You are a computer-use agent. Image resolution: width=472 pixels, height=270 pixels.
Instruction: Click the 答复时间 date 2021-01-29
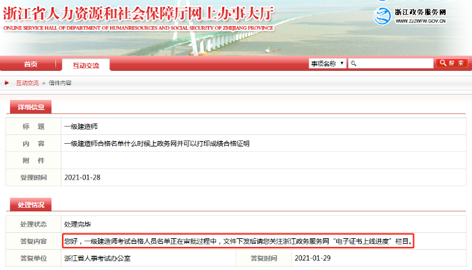[313, 258]
